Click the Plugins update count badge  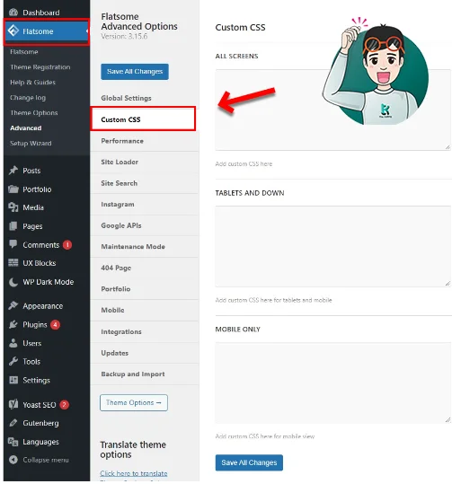(56, 325)
